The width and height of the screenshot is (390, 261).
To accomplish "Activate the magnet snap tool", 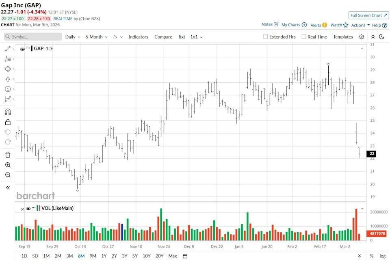I will pyautogui.click(x=8, y=112).
